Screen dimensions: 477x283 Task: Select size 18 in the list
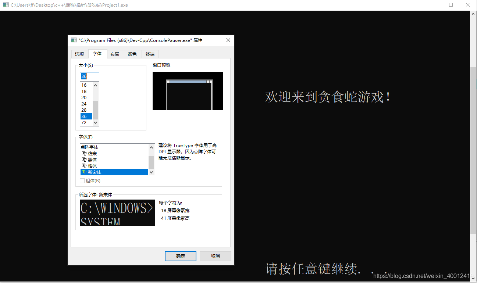86,91
